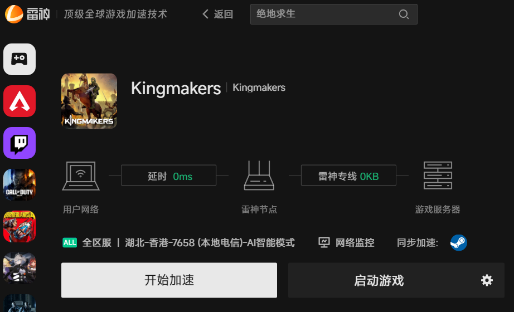
Task: Select the Twitch icon in sidebar
Action: pos(20,143)
